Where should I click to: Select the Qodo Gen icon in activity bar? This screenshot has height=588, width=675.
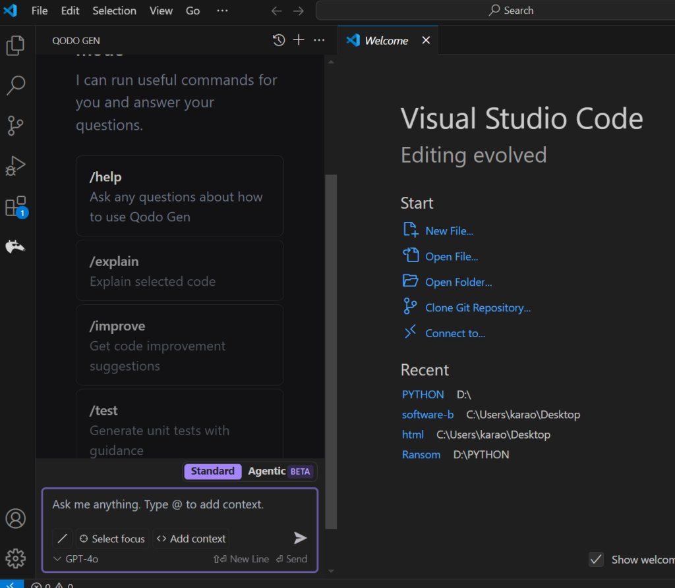[x=16, y=246]
